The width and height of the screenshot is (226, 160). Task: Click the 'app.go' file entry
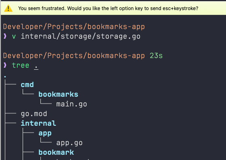(69, 143)
